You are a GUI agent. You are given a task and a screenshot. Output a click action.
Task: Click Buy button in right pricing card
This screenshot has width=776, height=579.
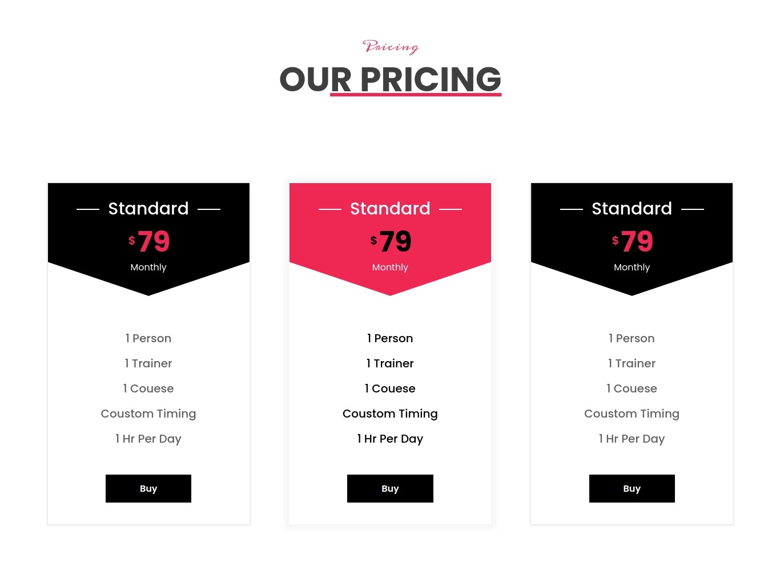632,488
